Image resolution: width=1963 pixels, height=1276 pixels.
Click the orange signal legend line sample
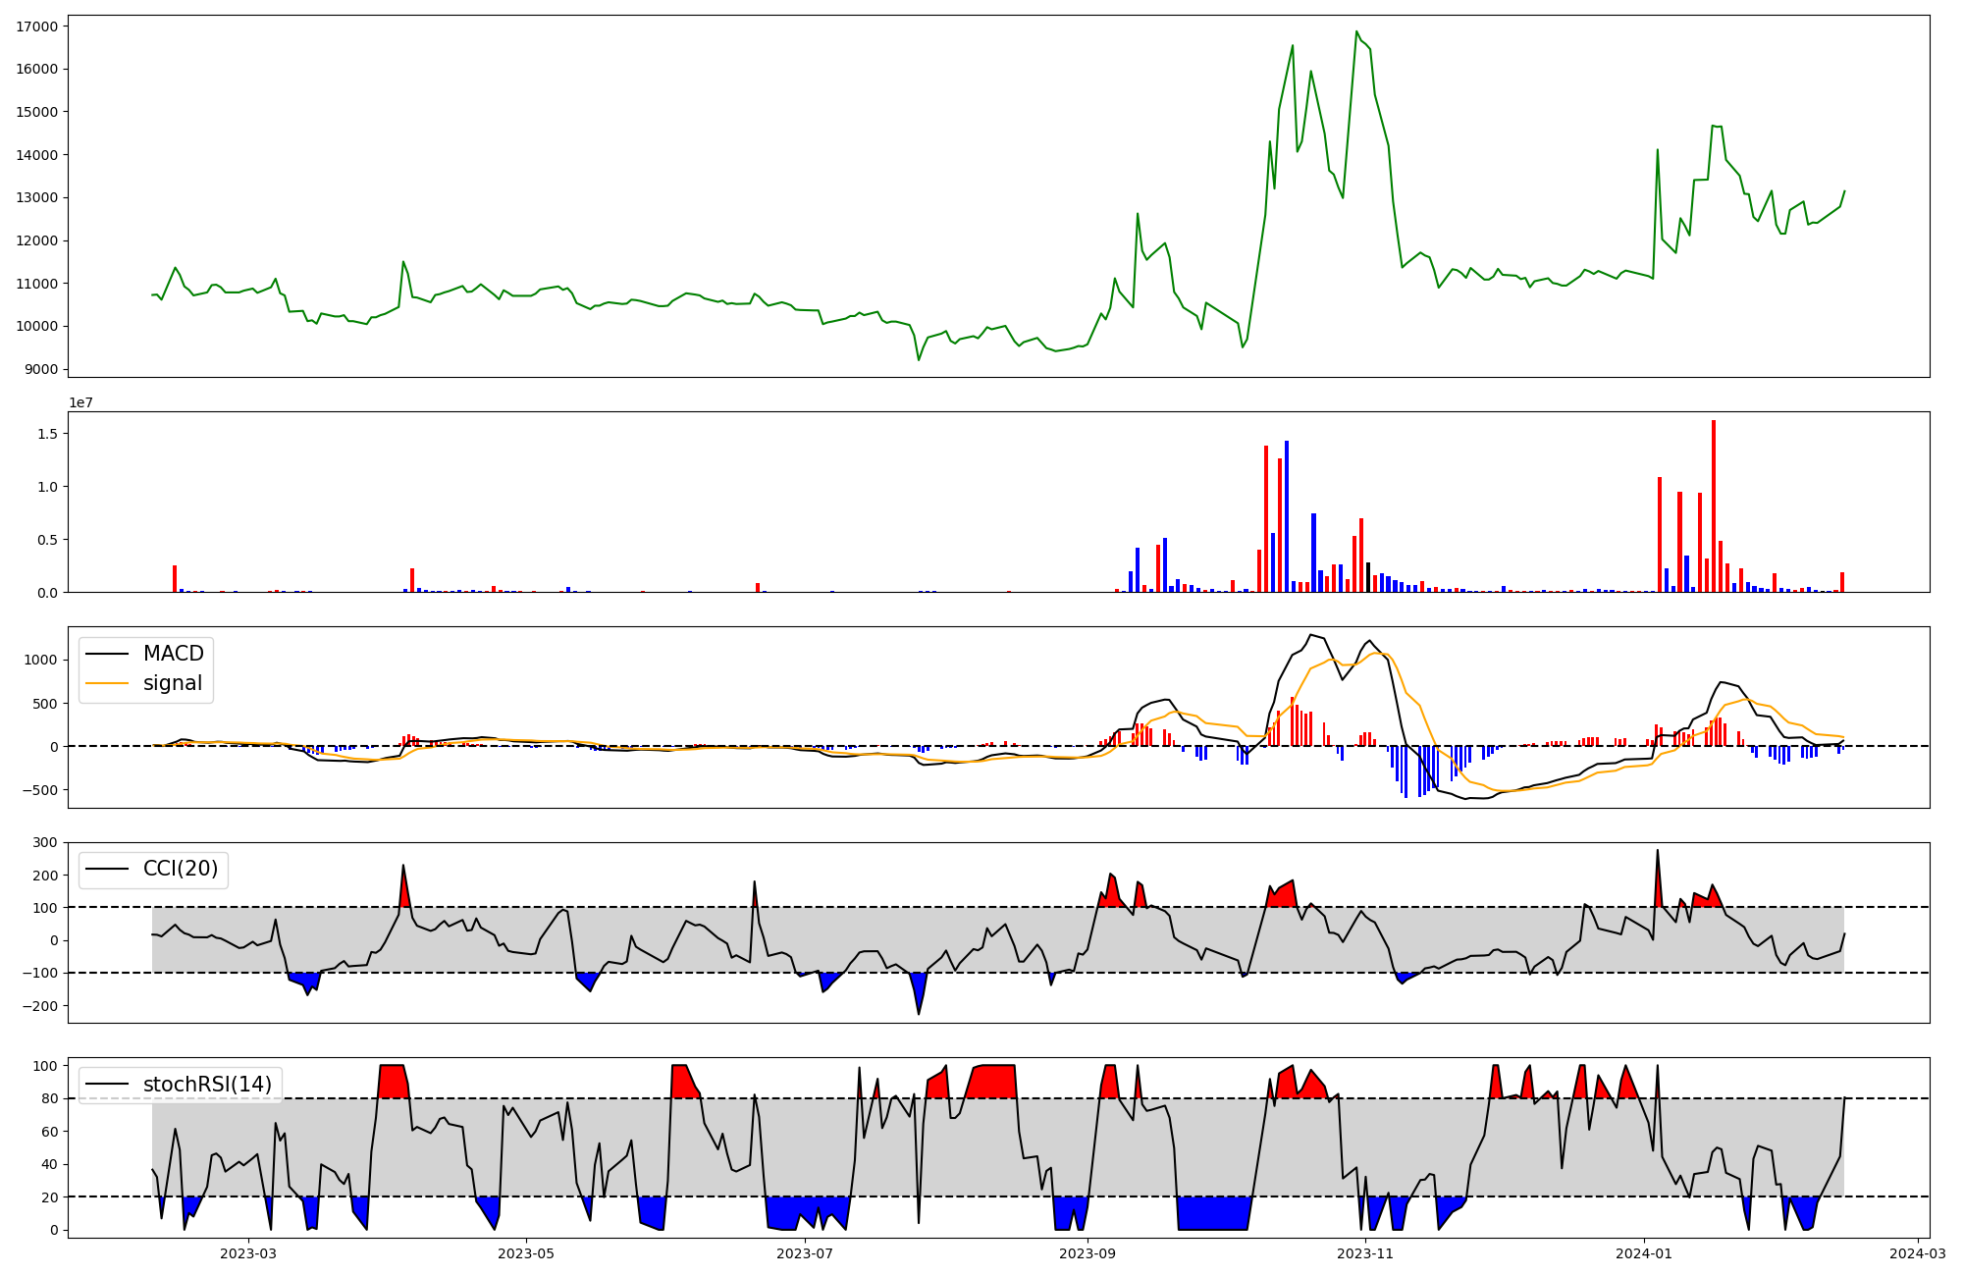click(107, 683)
